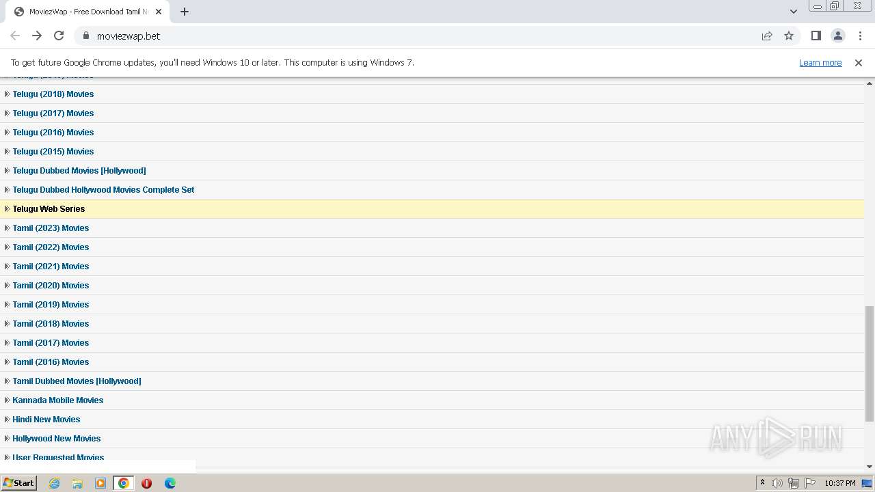Click the arrow beside Telugu Dubbed Movies [Hollywood]
Image resolution: width=875 pixels, height=492 pixels.
pyautogui.click(x=7, y=171)
